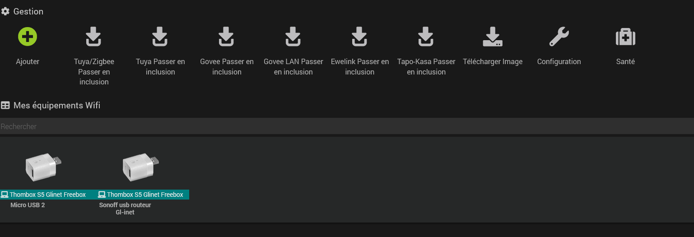Screen dimensions: 694x237
Task: Open the Santé medkit icon
Action: (625, 37)
